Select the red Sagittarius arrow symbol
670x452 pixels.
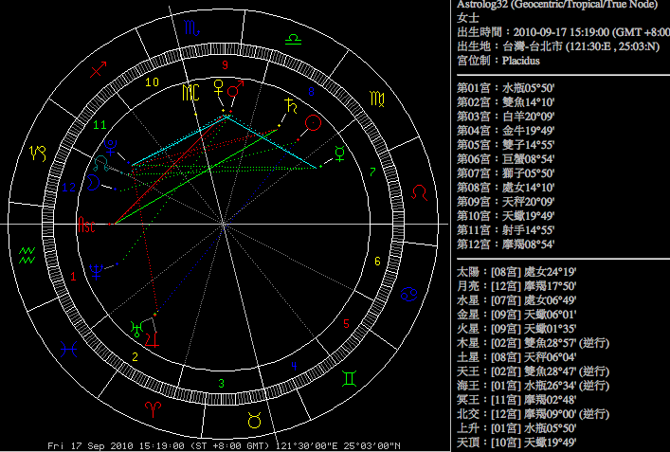click(98, 69)
